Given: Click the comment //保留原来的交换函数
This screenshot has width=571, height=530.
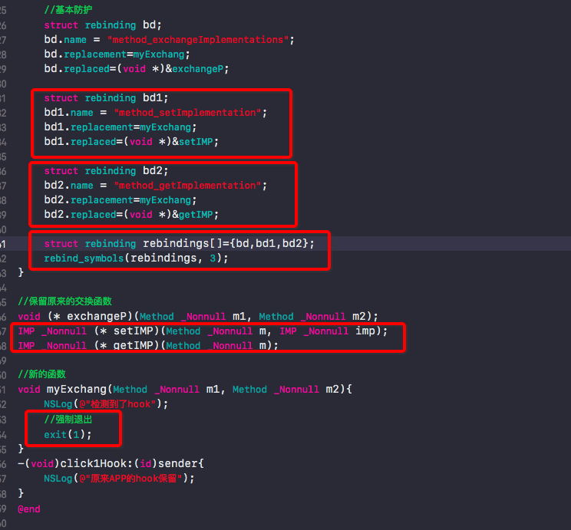Looking at the screenshot, I should pyautogui.click(x=64, y=301).
